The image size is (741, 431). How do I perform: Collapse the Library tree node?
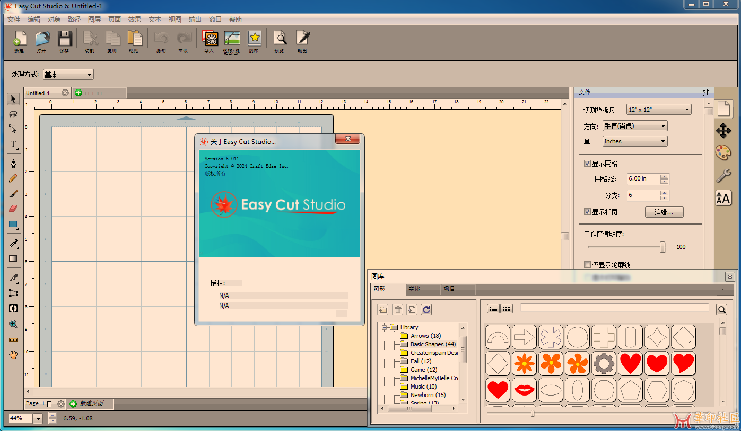[x=384, y=327]
